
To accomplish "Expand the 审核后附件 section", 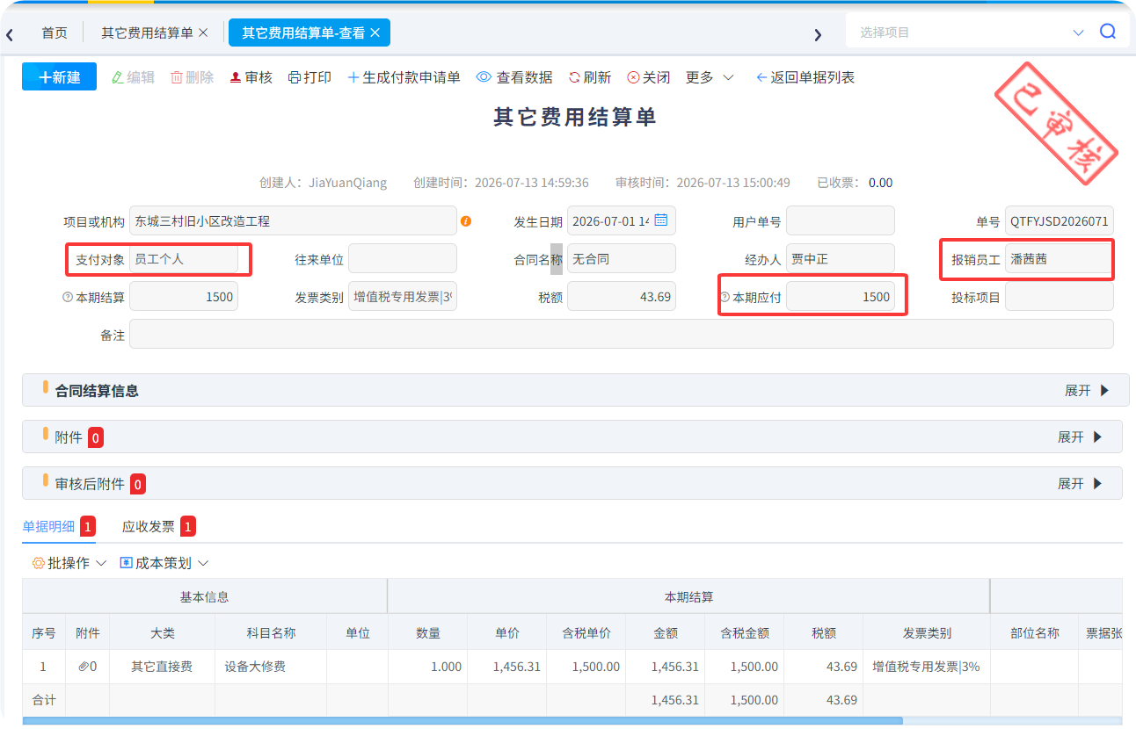I will 1081,483.
